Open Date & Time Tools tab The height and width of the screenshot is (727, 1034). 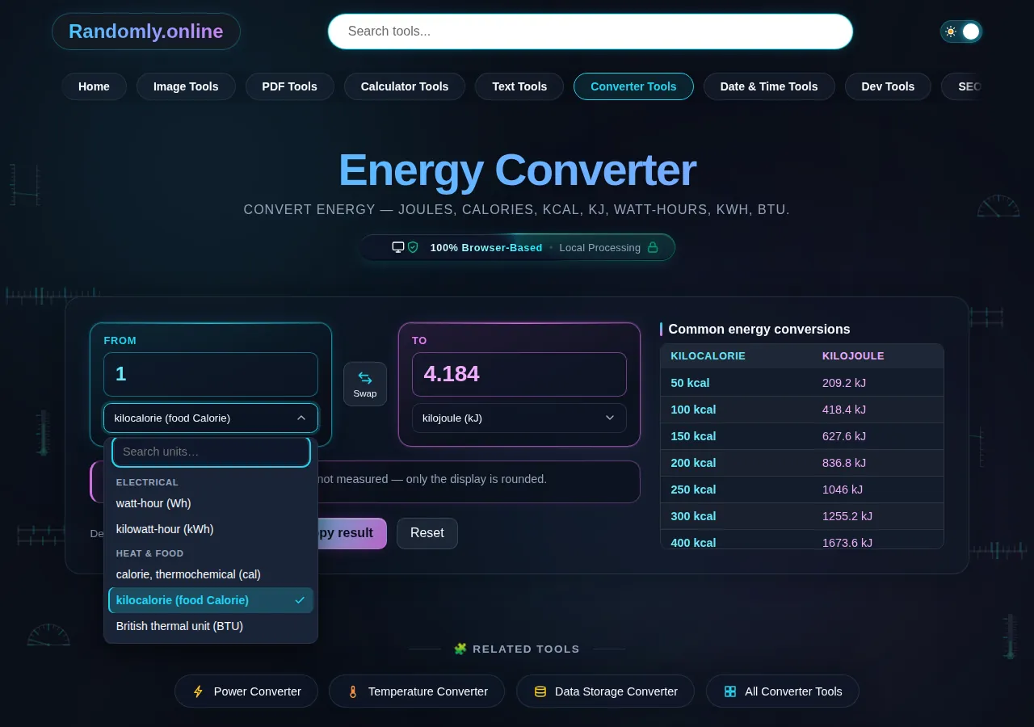pos(769,86)
